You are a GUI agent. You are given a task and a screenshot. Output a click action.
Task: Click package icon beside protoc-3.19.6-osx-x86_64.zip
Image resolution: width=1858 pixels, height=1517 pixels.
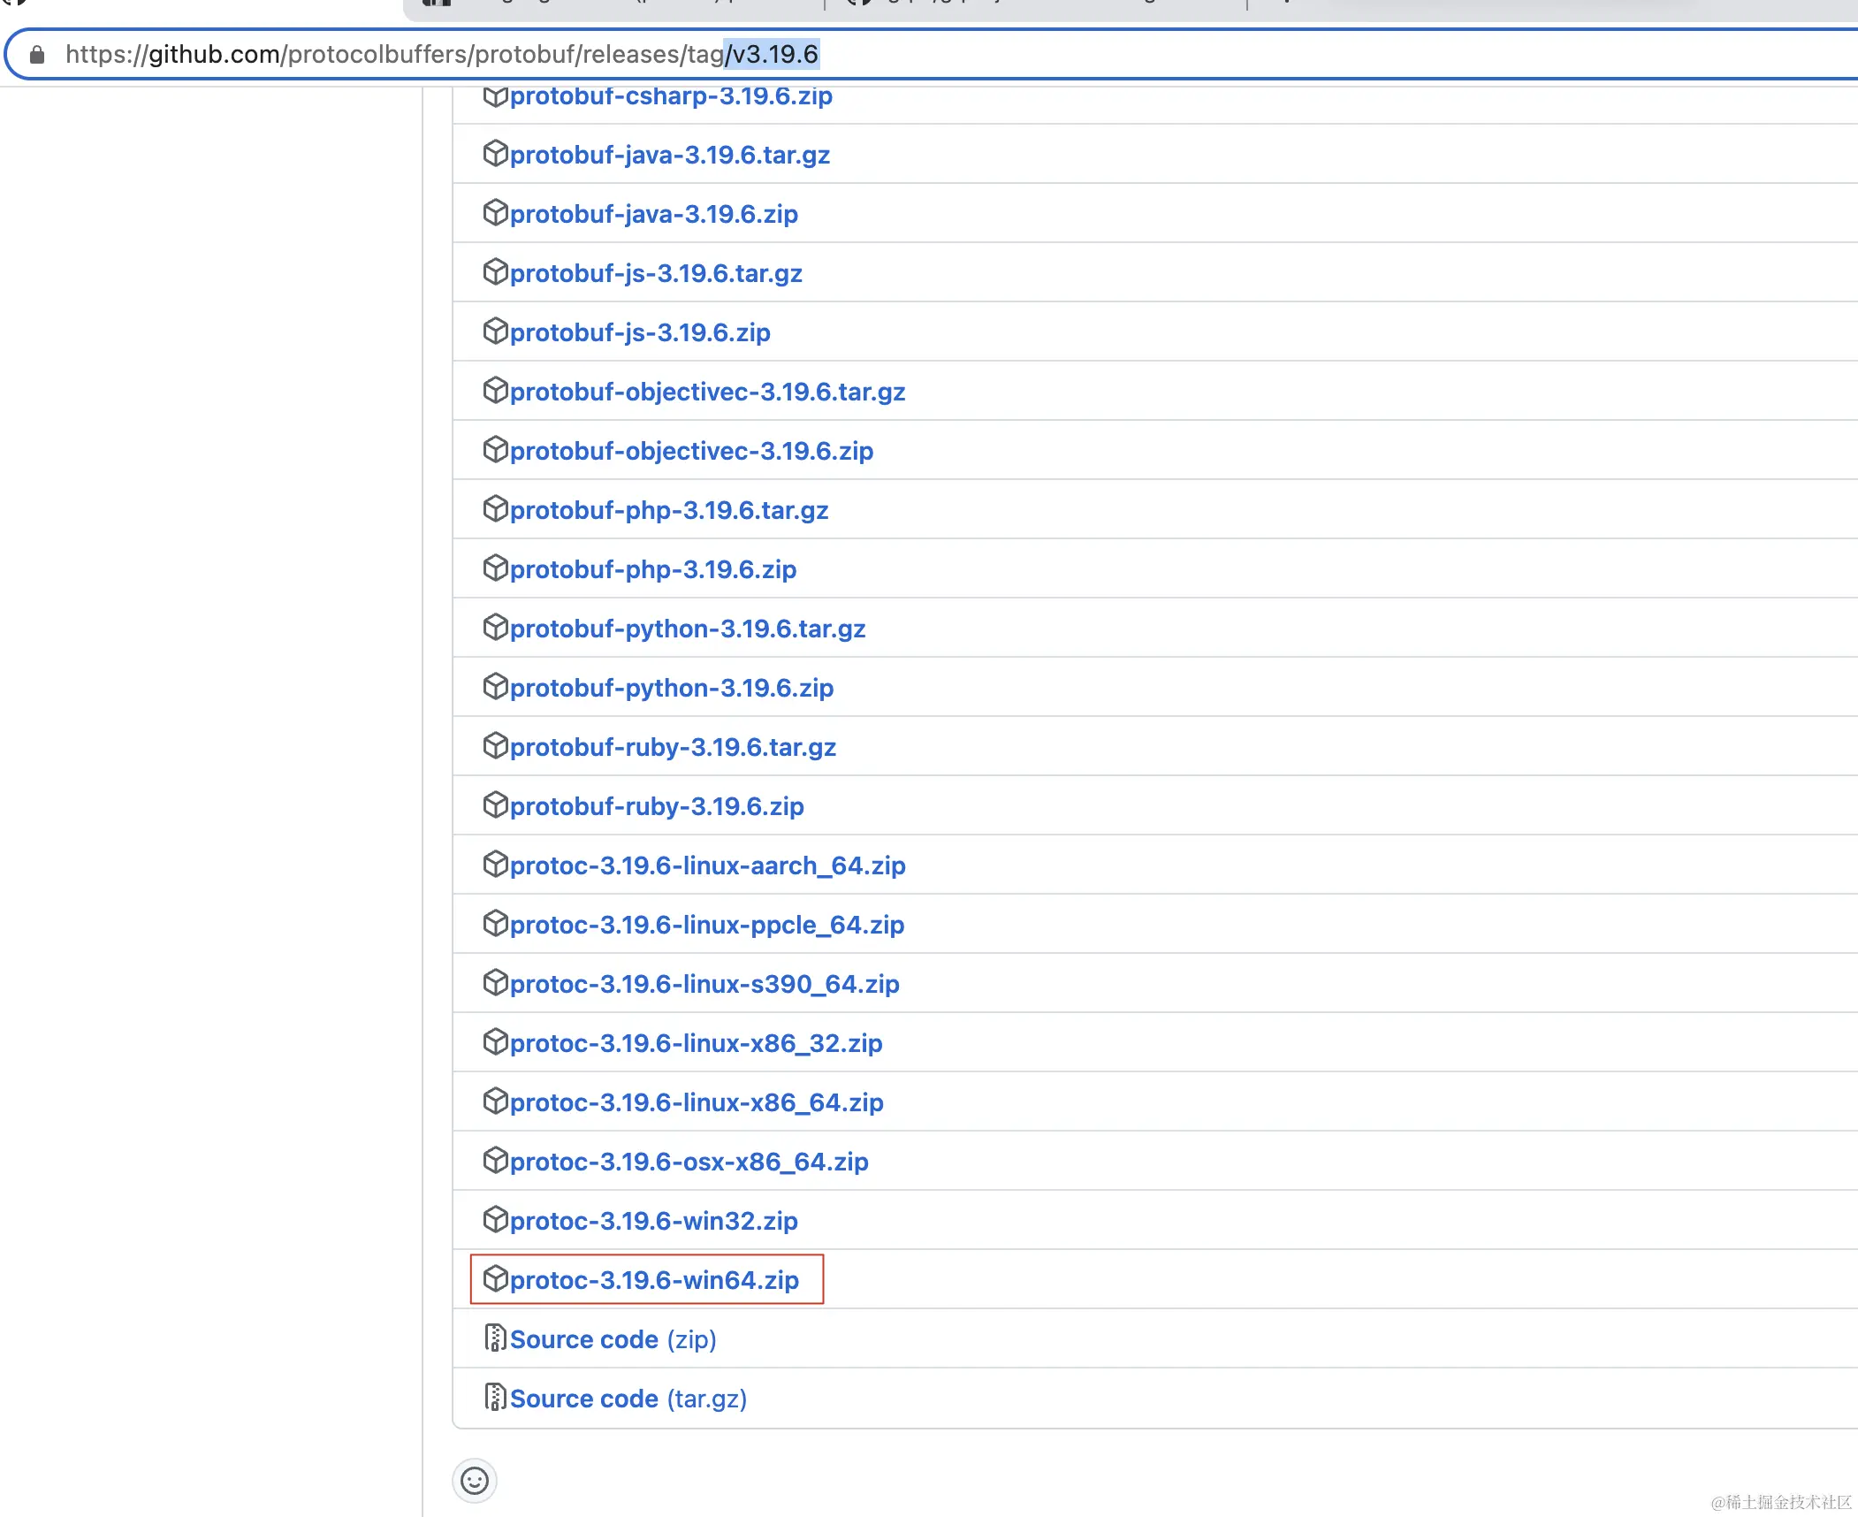point(495,1160)
